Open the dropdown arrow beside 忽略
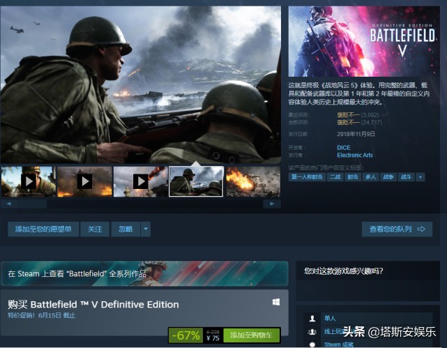 (146, 229)
